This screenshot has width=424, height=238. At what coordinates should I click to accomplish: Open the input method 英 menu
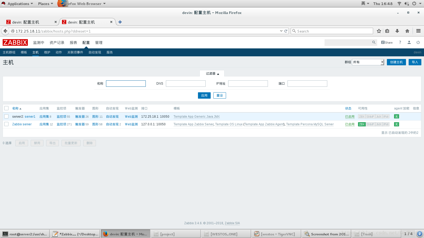pyautogui.click(x=365, y=3)
